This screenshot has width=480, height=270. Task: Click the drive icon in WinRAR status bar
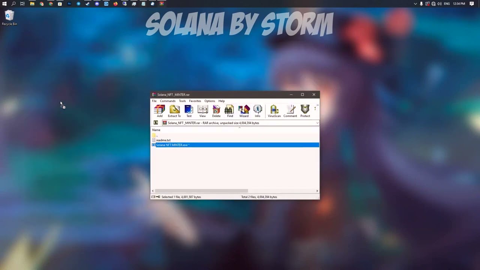[x=153, y=197]
